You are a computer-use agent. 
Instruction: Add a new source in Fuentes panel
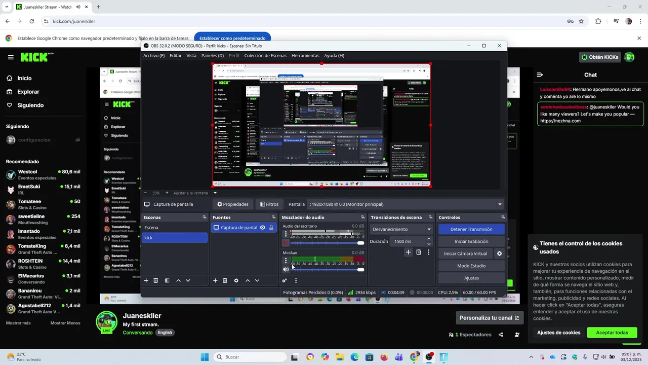[x=215, y=280]
